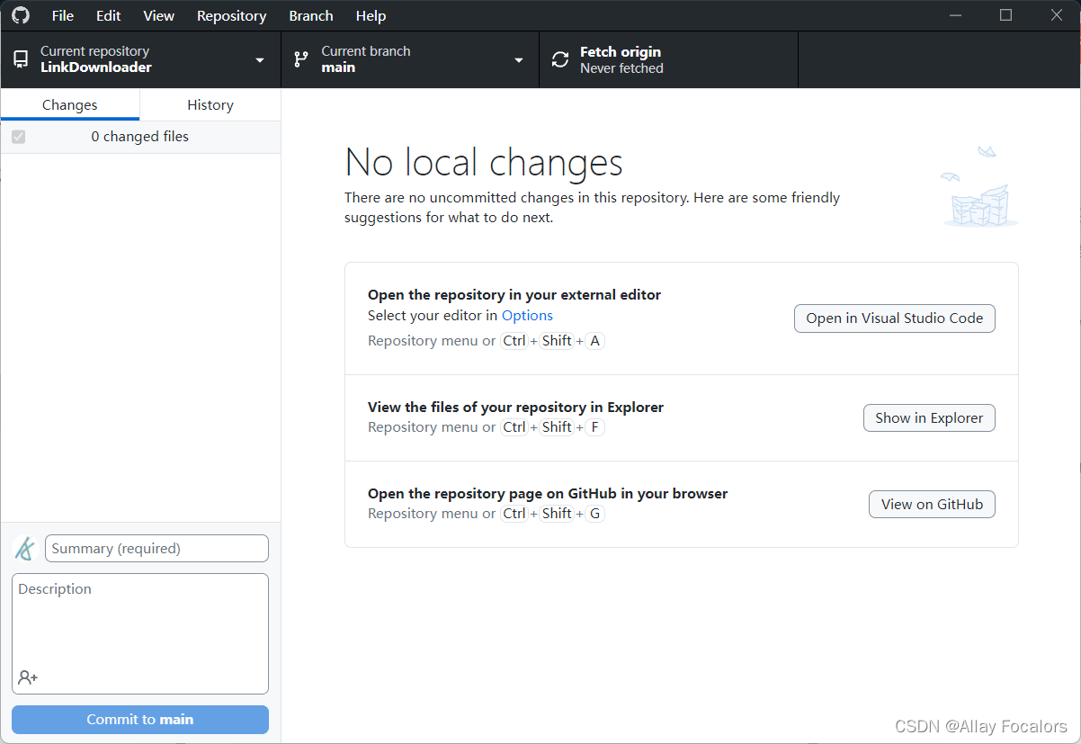Toggle the select-all changed files checkbox
Screen dimensions: 1081x744
(19, 137)
